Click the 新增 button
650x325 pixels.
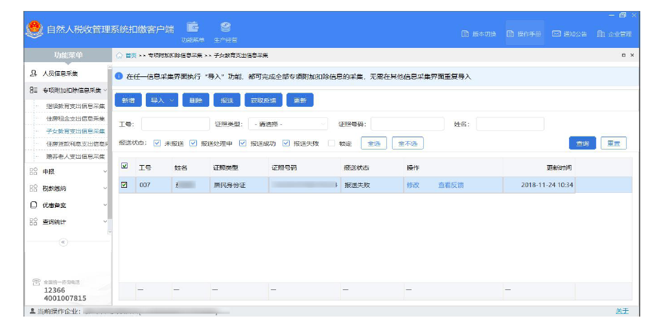tap(128, 100)
